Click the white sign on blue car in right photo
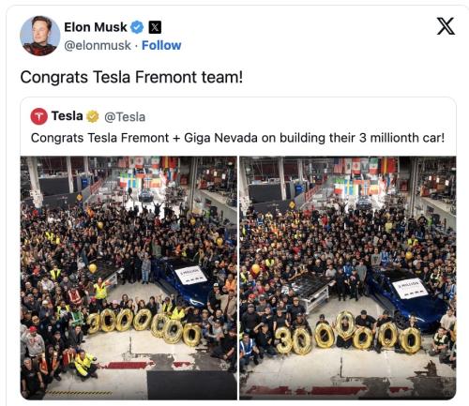Screen dimensions: 469x406 pos(410,288)
